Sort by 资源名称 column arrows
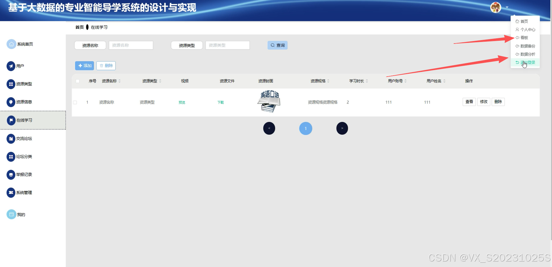552x267 pixels. (120, 81)
